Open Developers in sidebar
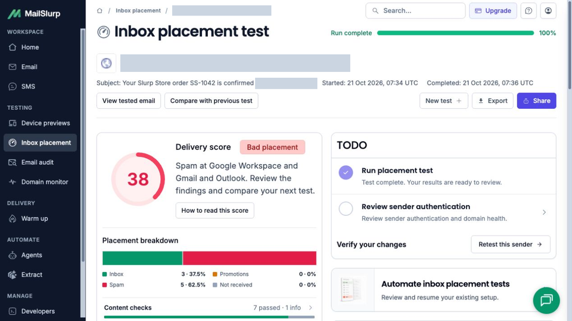Image resolution: width=572 pixels, height=321 pixels. point(40,311)
